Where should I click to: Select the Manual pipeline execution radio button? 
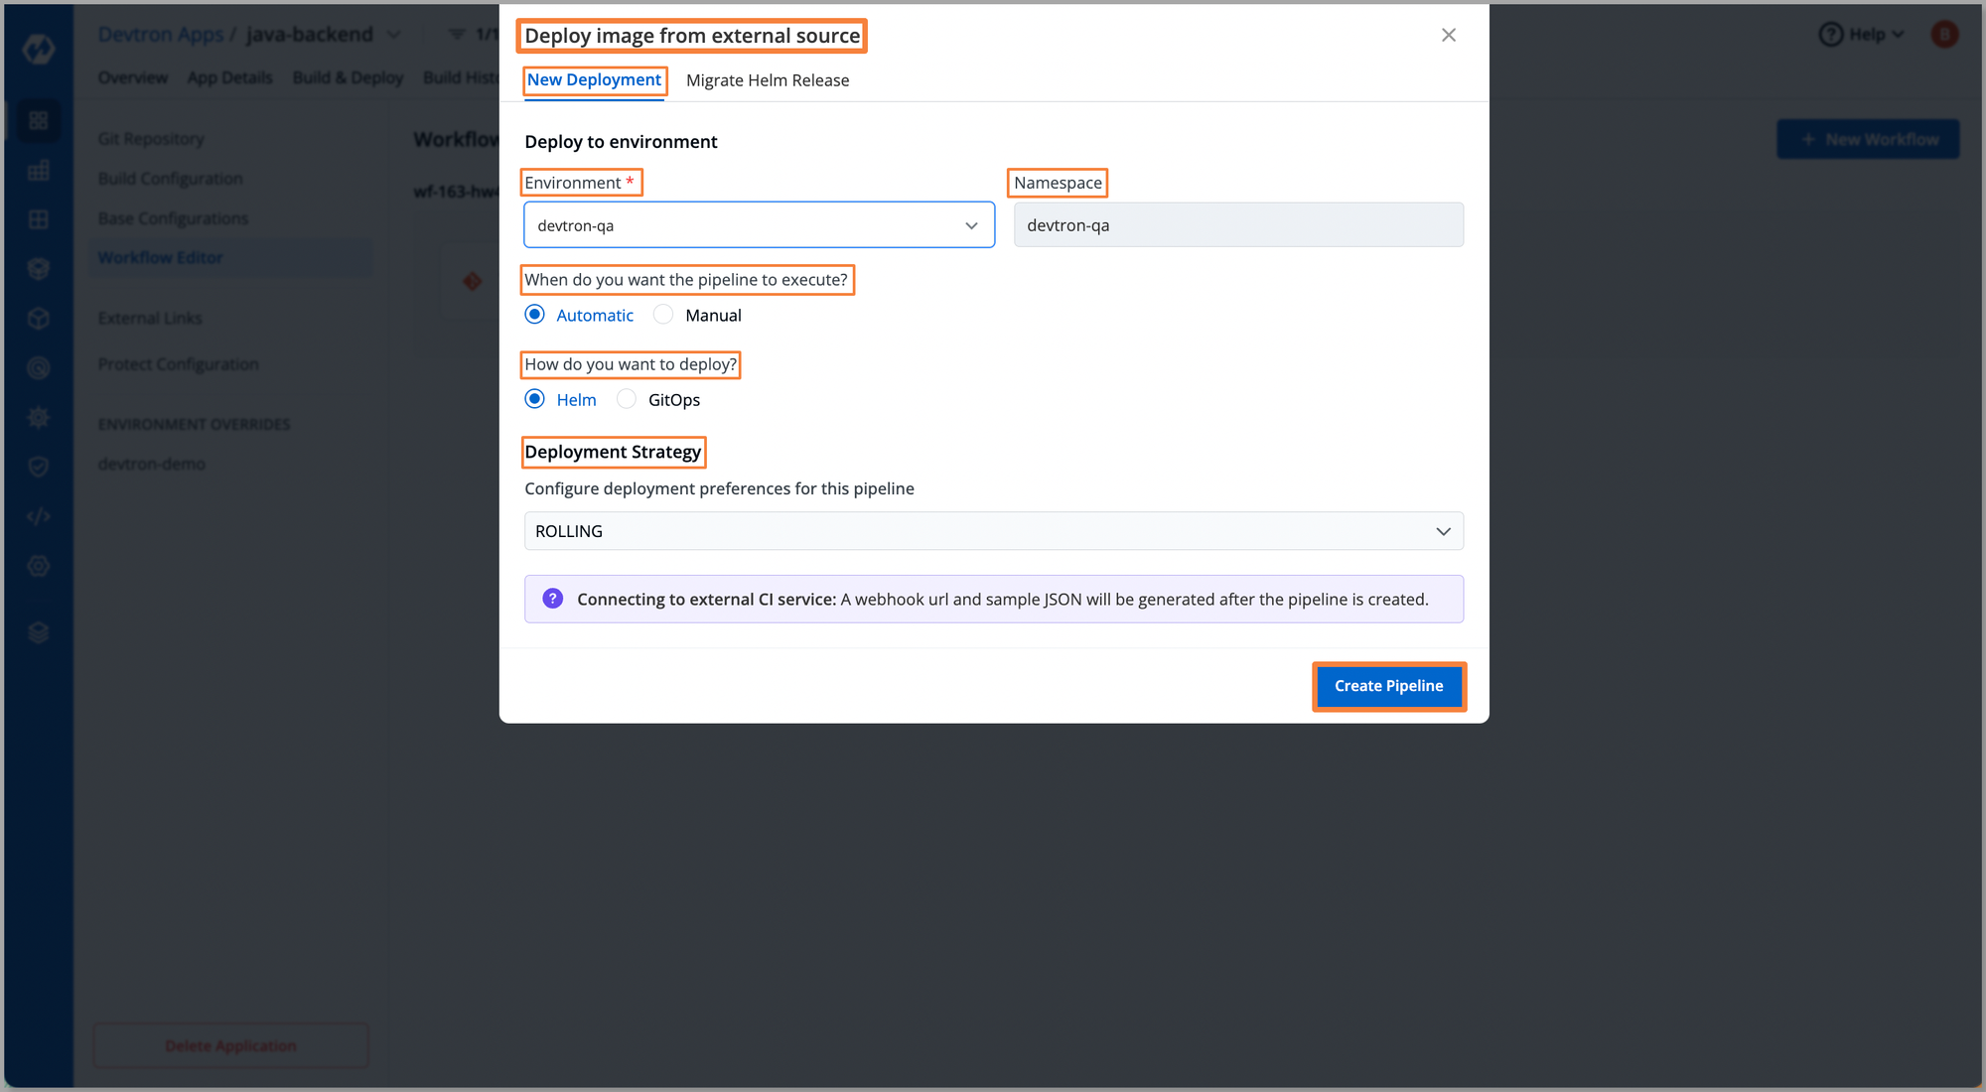click(663, 315)
